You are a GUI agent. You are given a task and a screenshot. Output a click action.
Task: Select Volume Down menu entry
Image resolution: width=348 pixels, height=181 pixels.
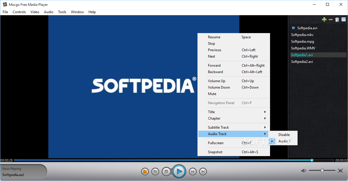(234, 87)
